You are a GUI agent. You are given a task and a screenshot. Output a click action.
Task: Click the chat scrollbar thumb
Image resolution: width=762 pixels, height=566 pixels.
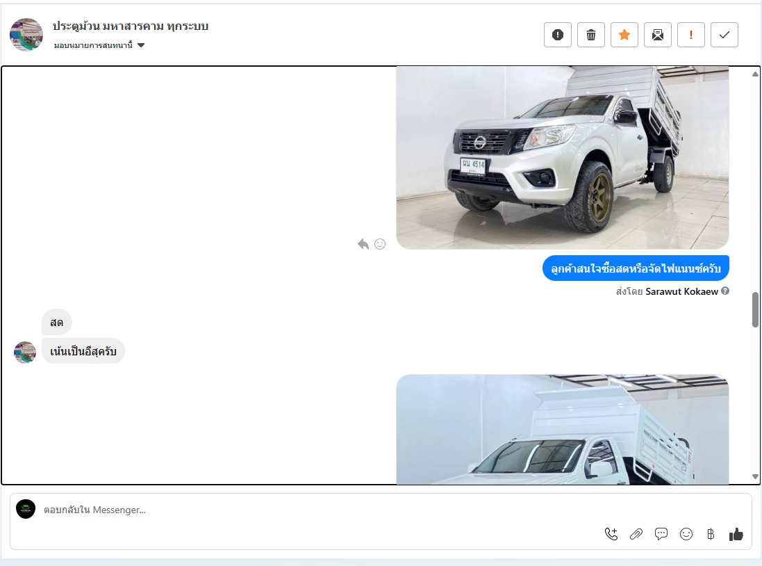755,309
